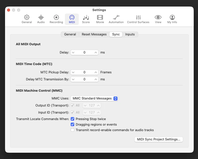Uncheck Pressing Stop twice

[72, 119]
